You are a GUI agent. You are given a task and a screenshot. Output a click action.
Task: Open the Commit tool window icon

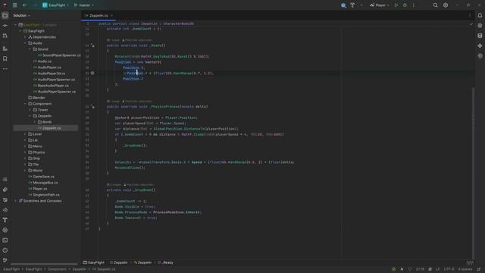(5, 26)
